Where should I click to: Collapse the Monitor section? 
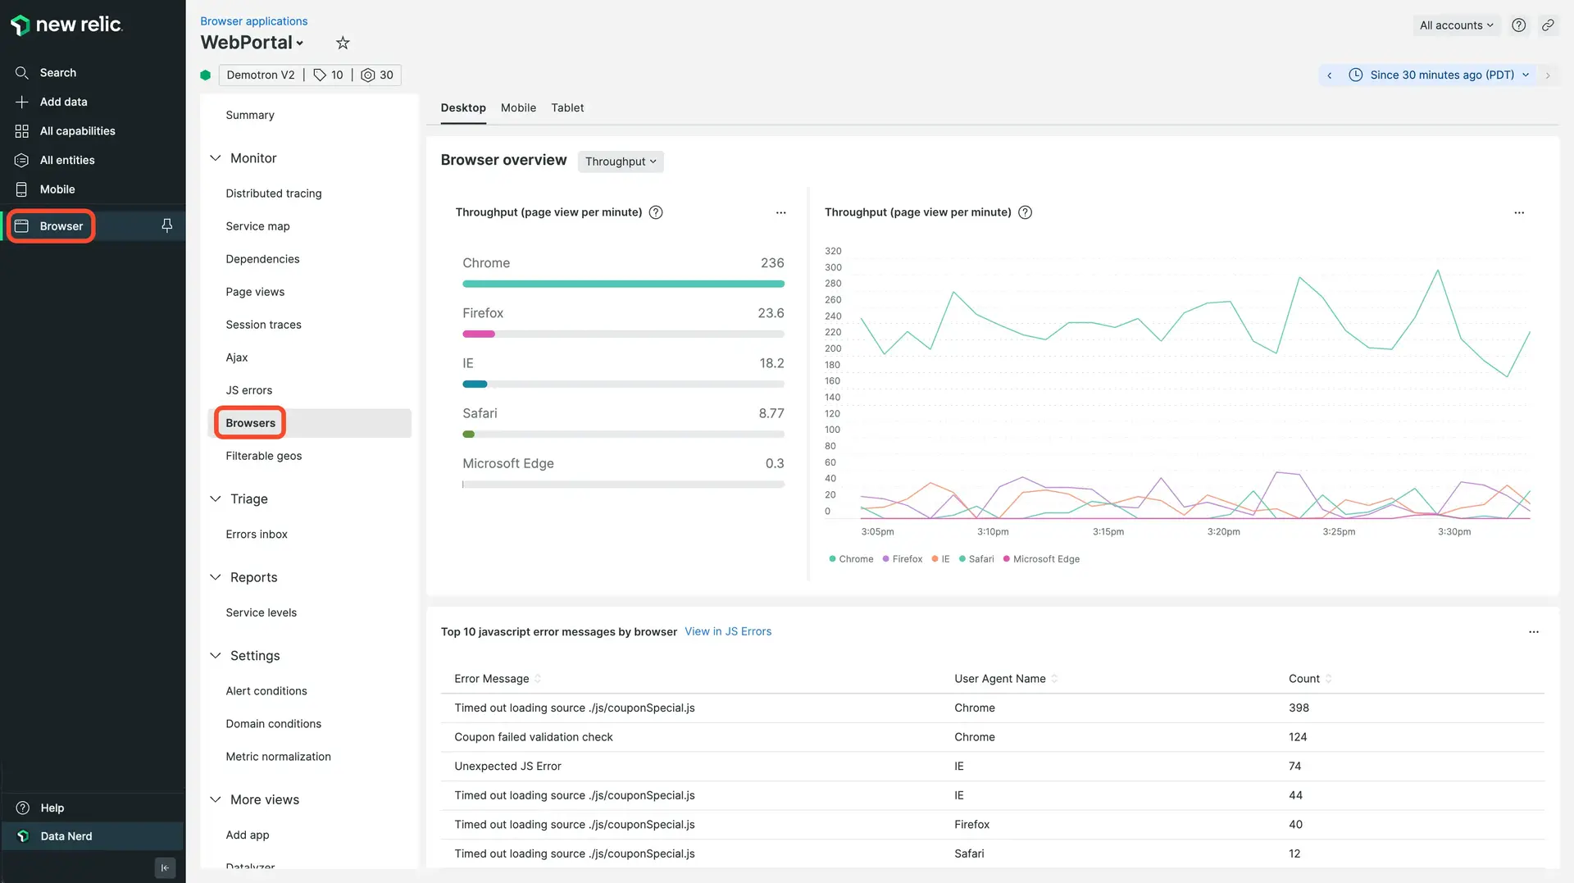216,158
